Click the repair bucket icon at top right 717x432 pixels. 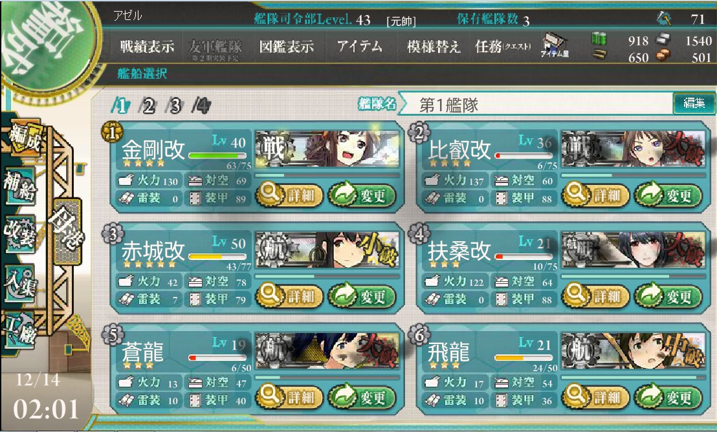(x=663, y=18)
